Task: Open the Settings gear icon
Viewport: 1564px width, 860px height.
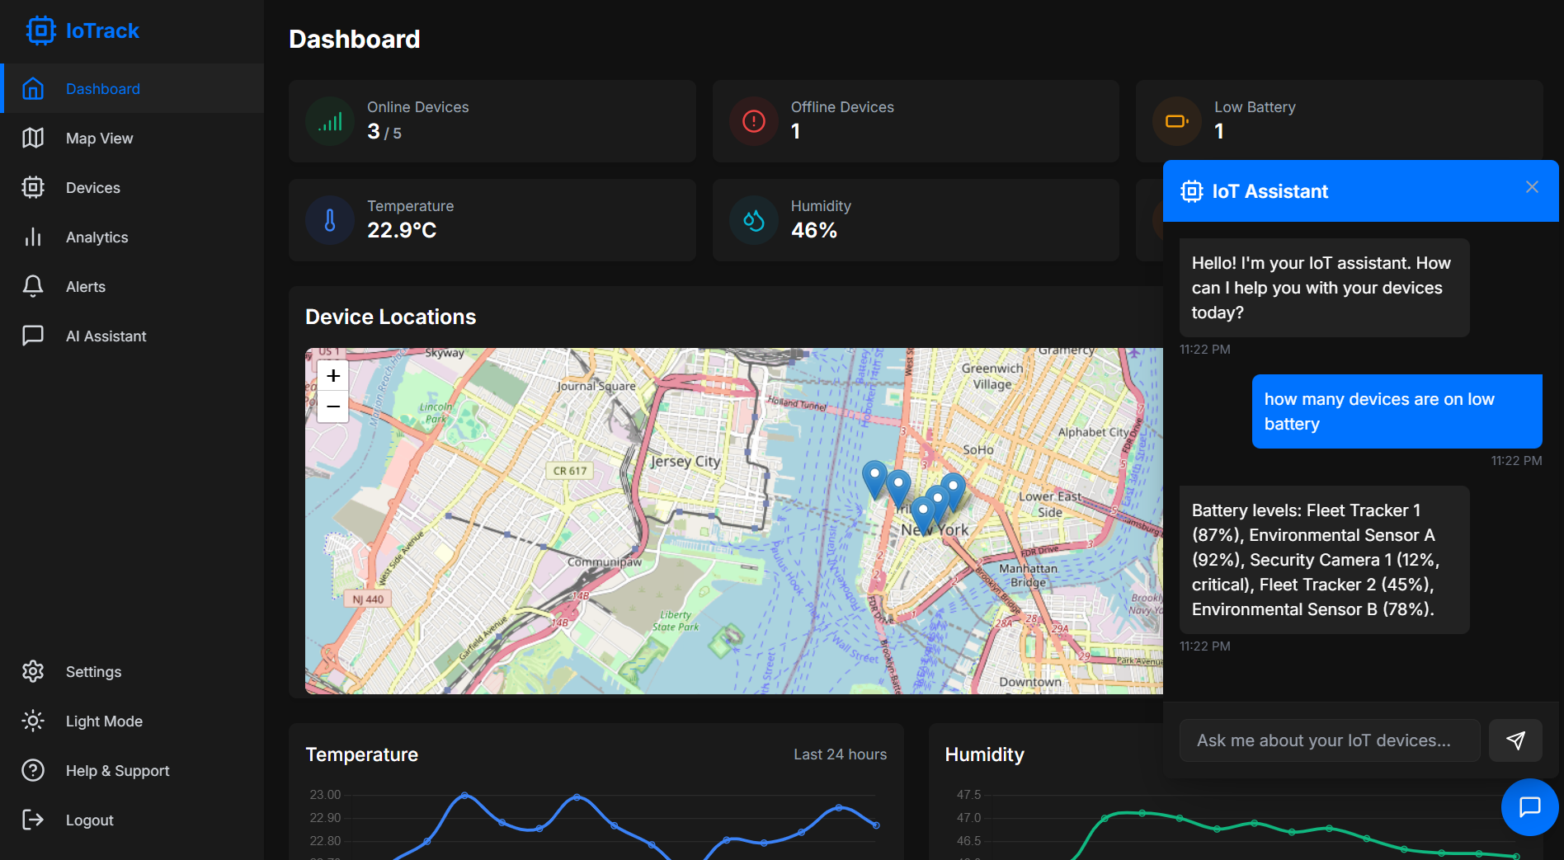Action: click(x=33, y=671)
